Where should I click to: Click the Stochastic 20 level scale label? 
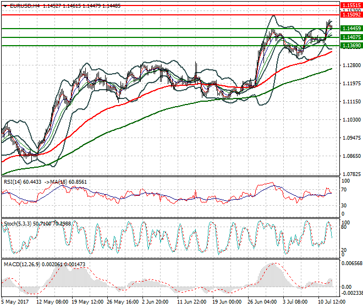[344, 250]
